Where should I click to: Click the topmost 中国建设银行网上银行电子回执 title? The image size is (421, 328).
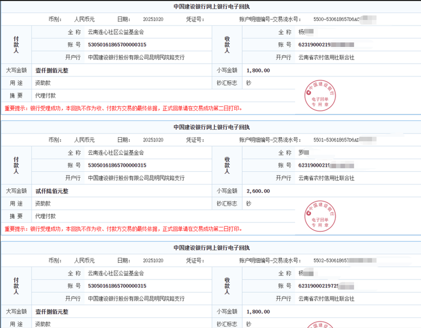pyautogui.click(x=212, y=7)
